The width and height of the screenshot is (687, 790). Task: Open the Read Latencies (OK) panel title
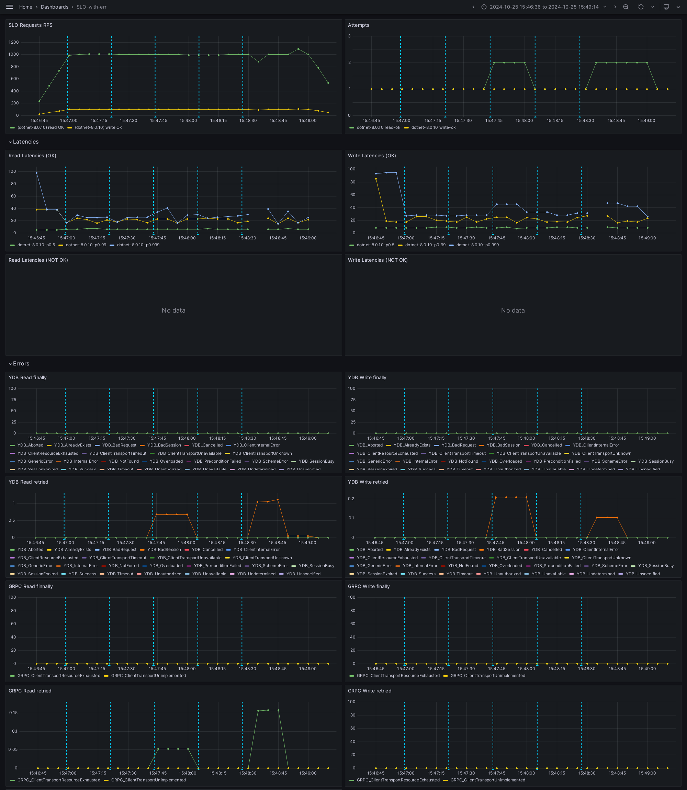coord(33,156)
